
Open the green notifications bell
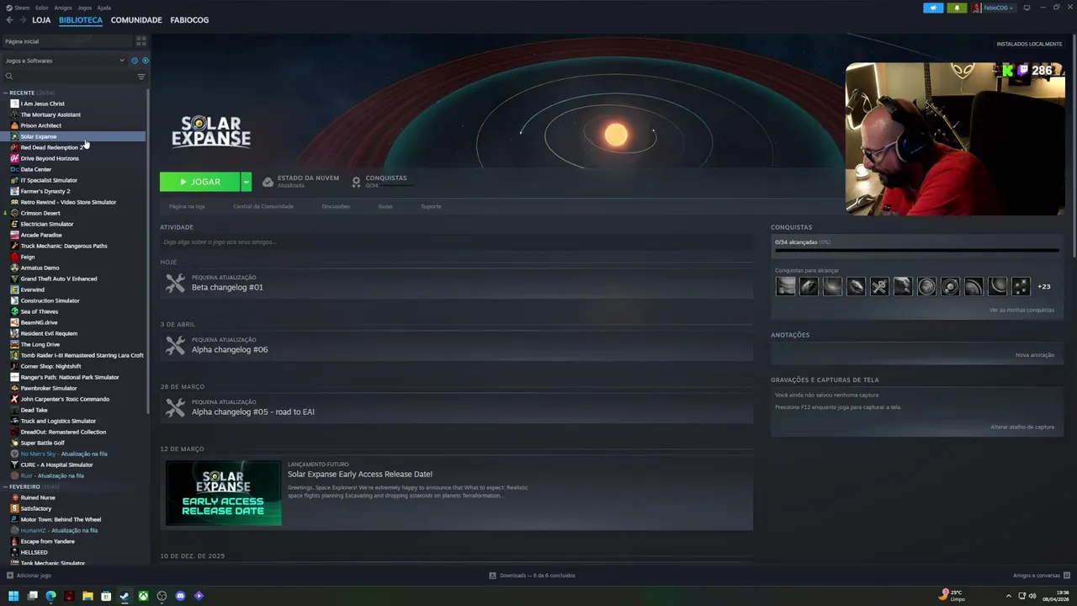tap(957, 8)
